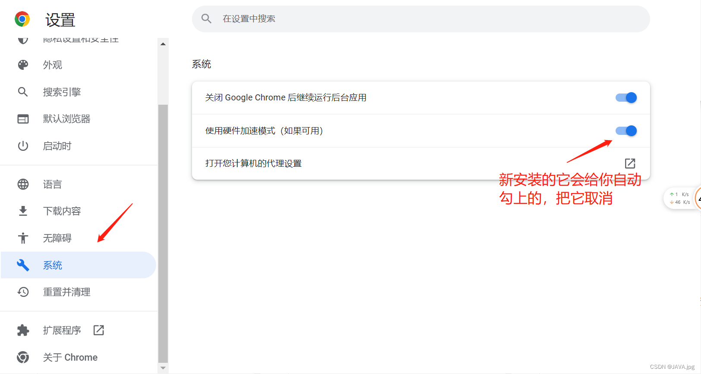Click the wrench icon for 系统
The height and width of the screenshot is (374, 701).
[x=23, y=265]
